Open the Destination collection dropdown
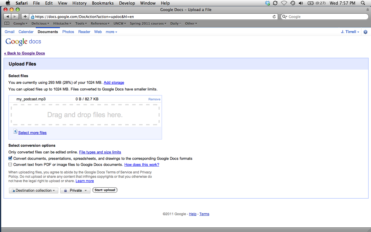371x232 pixels. 34,191
